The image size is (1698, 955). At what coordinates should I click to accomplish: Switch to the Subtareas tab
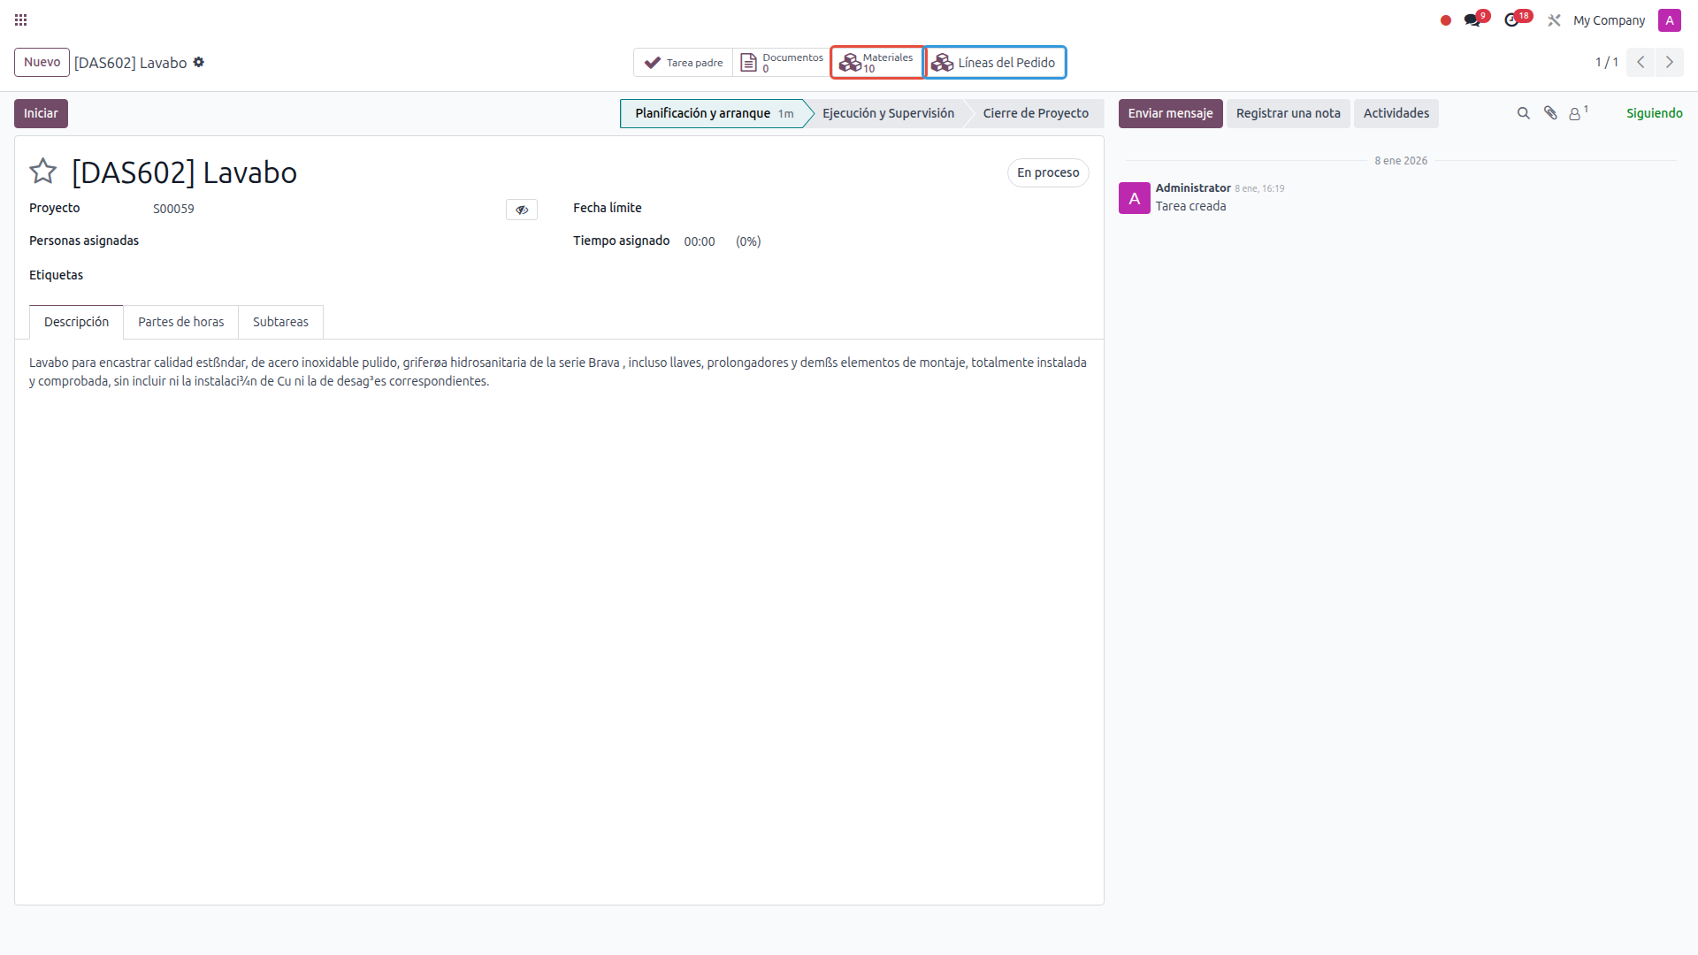[x=280, y=322]
